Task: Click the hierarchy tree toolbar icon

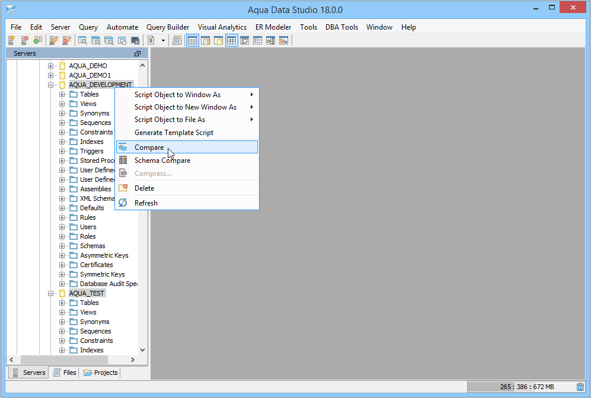Action: (x=271, y=40)
